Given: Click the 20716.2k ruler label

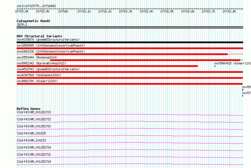Looking at the screenshot, I should (105, 11).
